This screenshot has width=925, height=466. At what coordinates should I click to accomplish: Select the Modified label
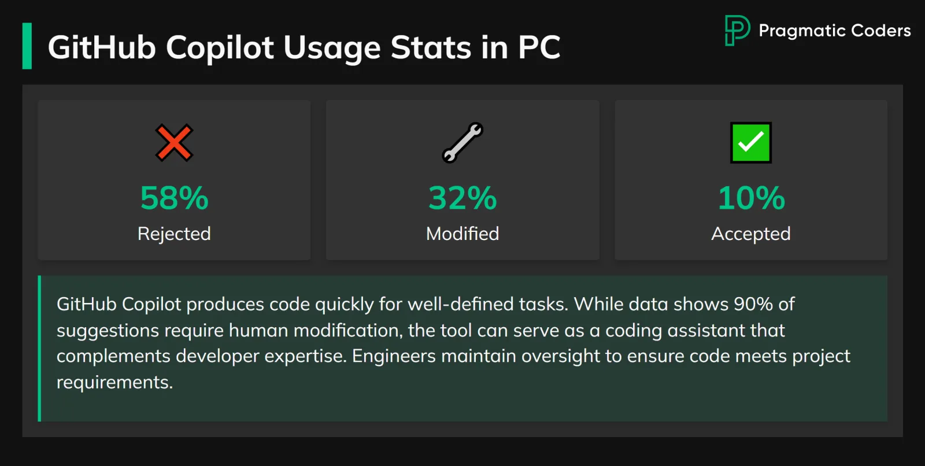[462, 234]
